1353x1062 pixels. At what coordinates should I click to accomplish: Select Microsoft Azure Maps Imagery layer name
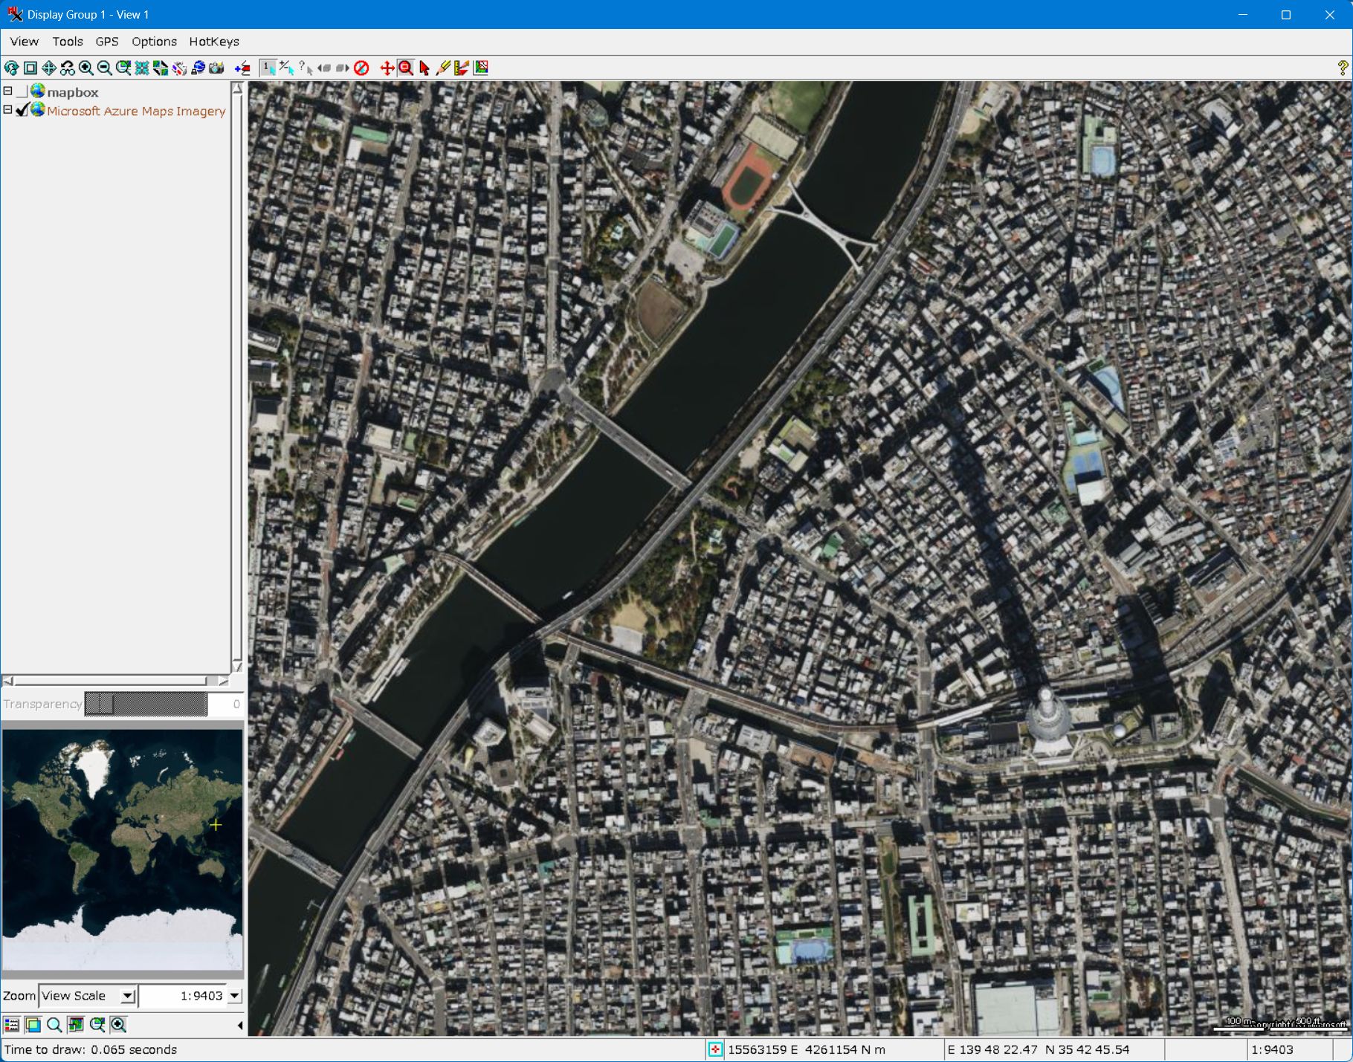coord(136,111)
